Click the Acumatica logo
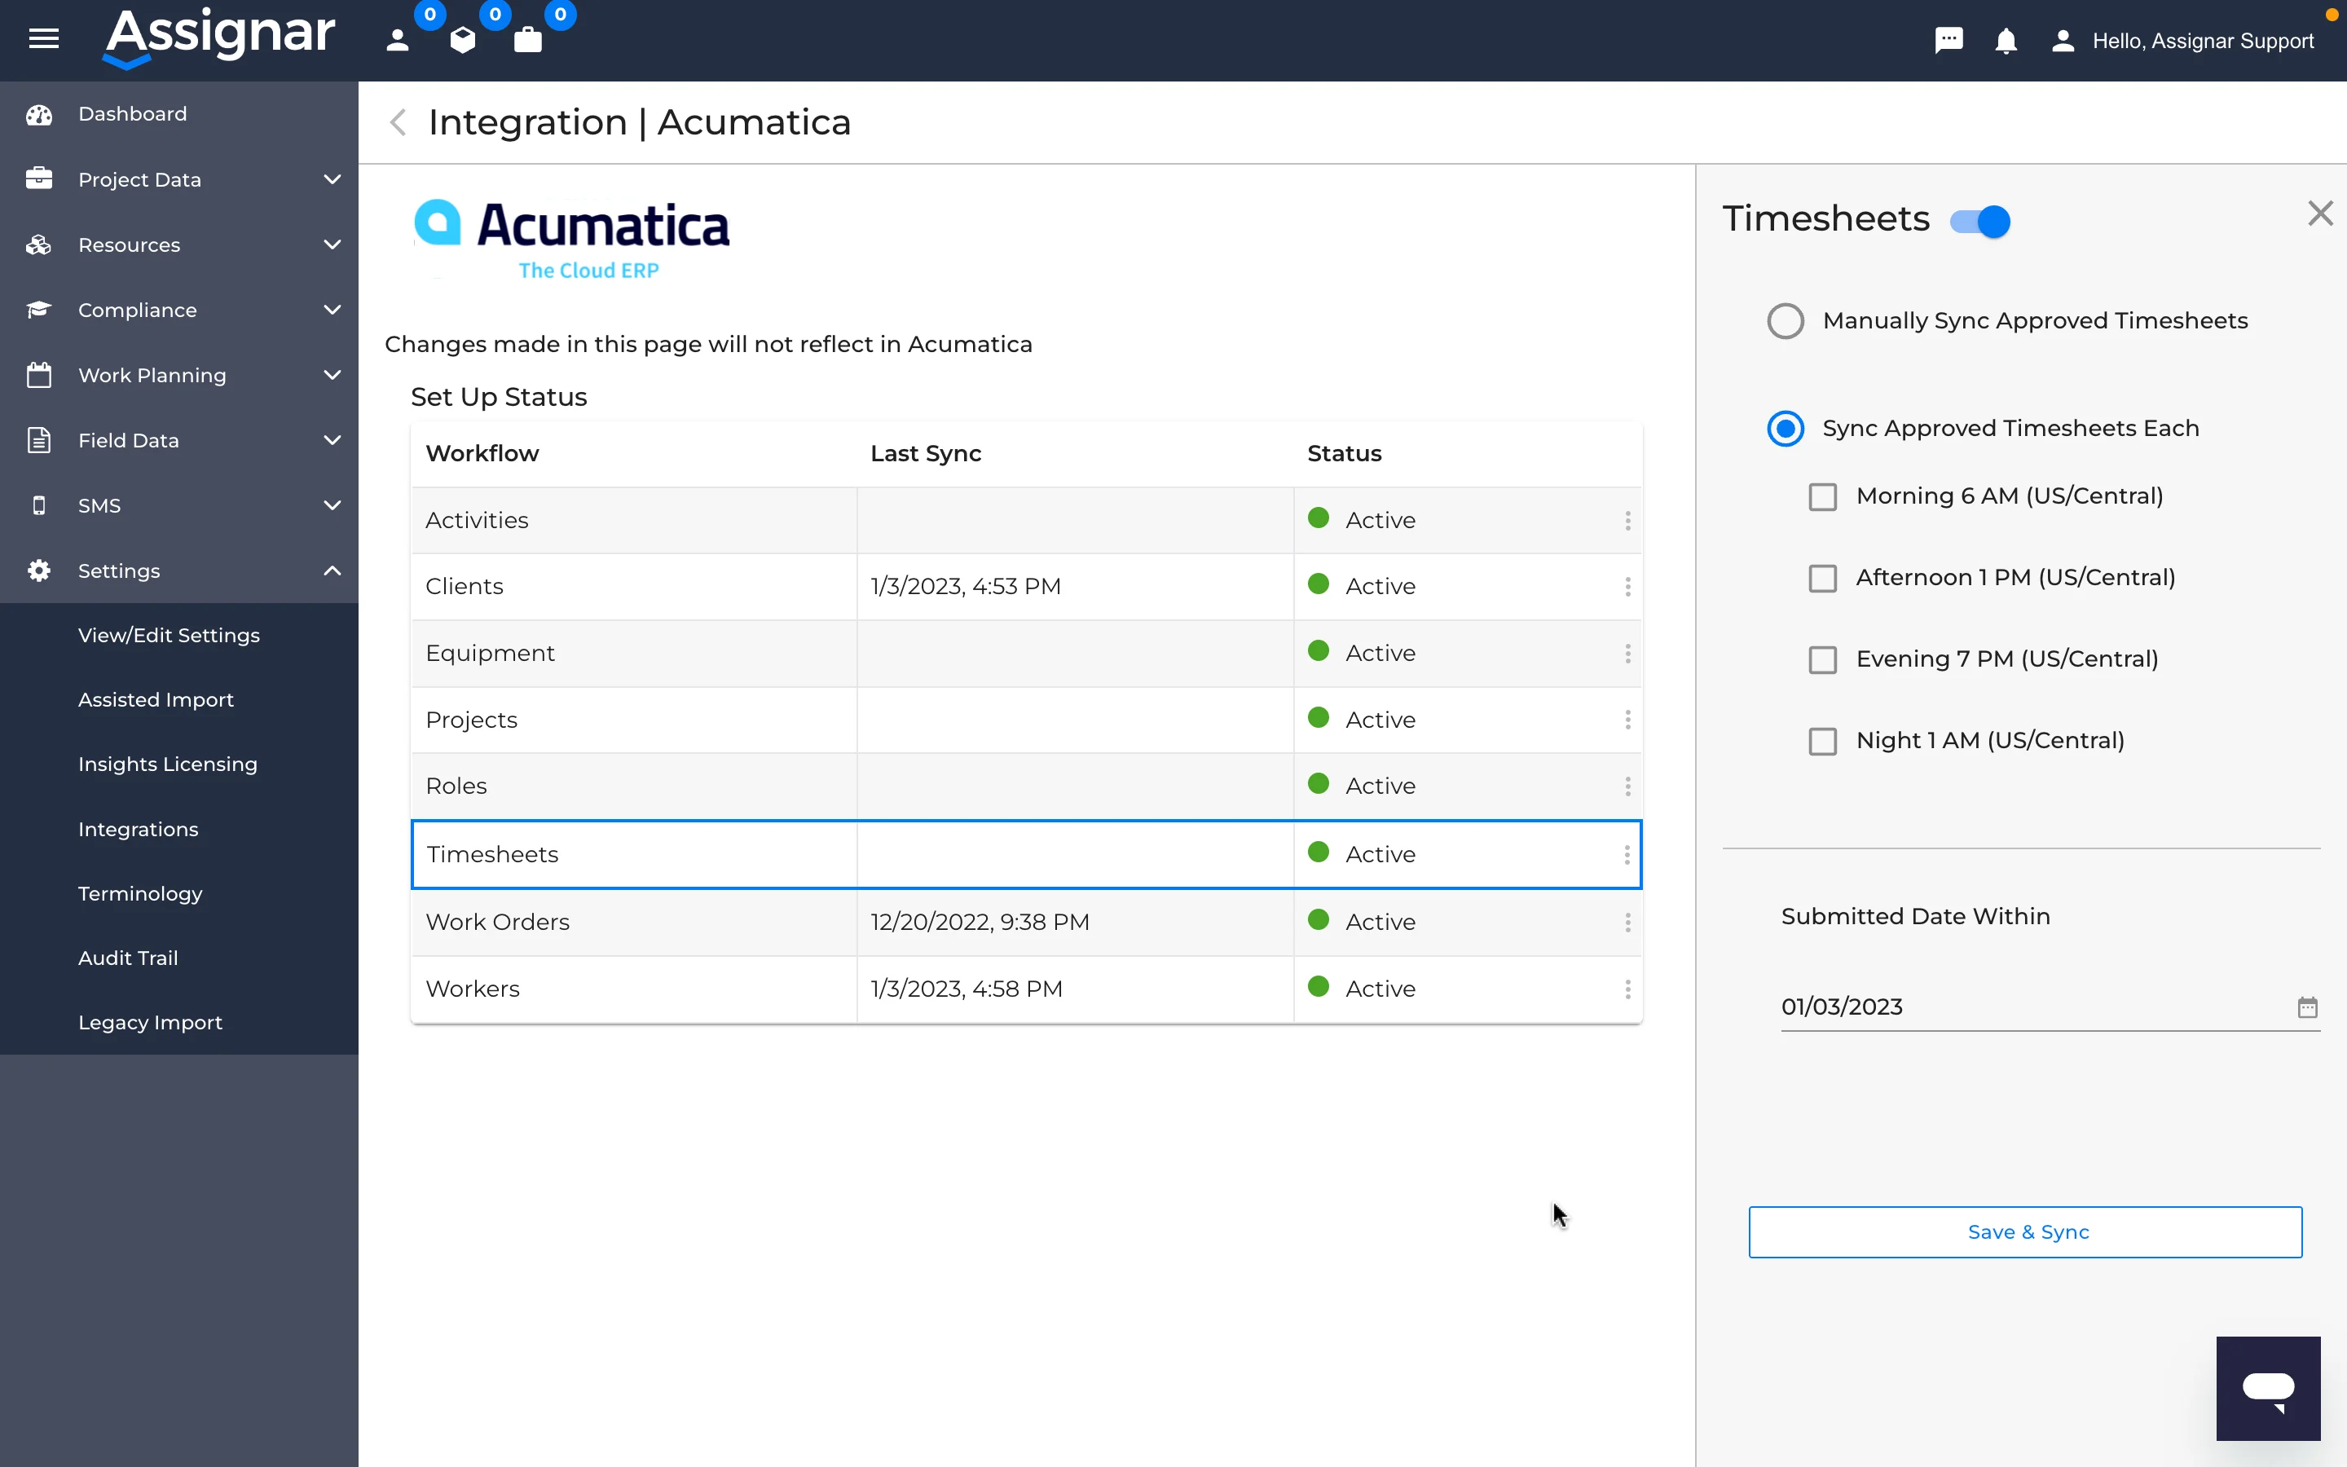The width and height of the screenshot is (2347, 1467). 571,239
